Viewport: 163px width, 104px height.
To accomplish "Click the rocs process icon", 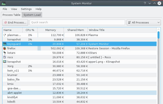I will point(4,57).
